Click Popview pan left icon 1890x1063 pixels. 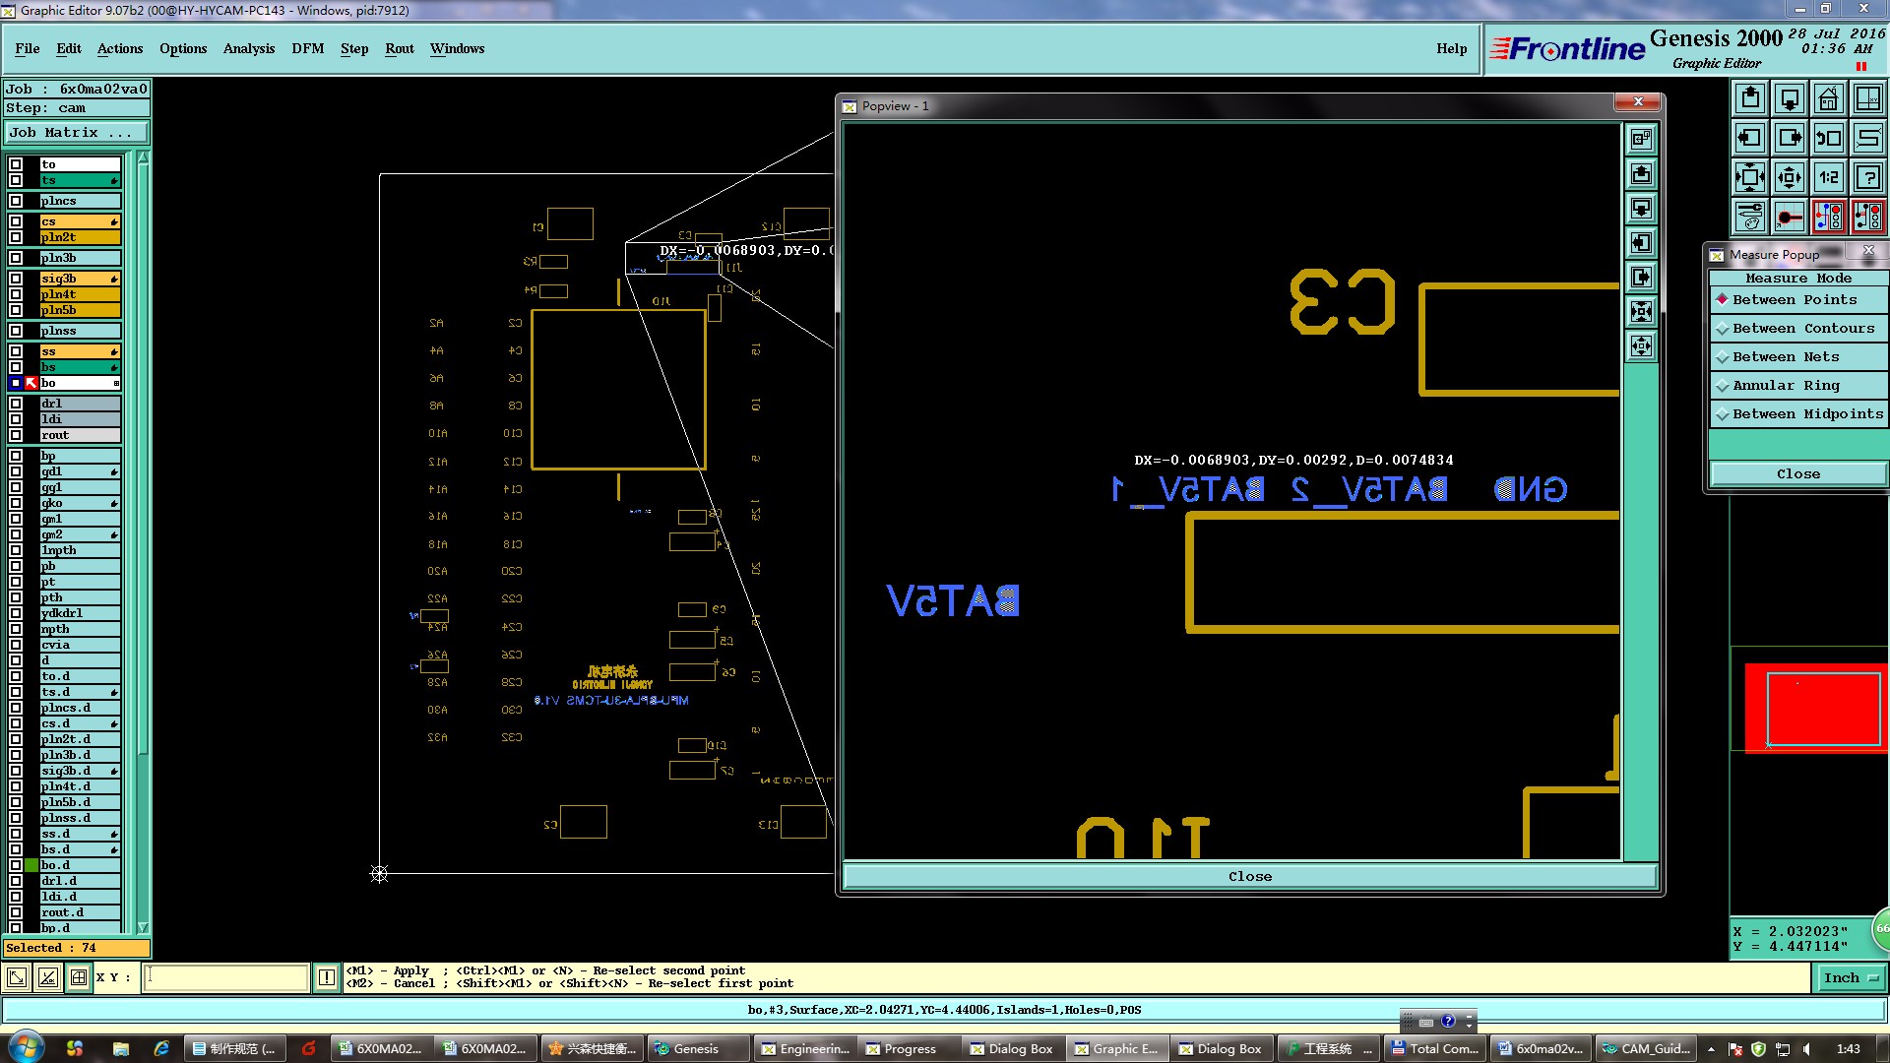click(x=1641, y=243)
